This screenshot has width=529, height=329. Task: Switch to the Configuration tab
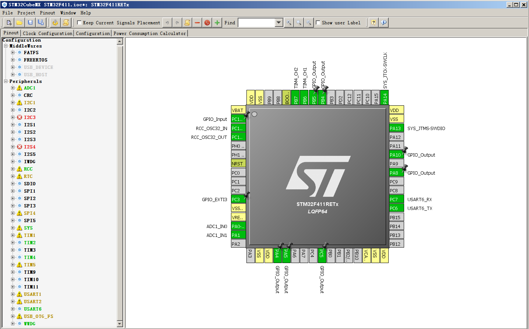(93, 33)
